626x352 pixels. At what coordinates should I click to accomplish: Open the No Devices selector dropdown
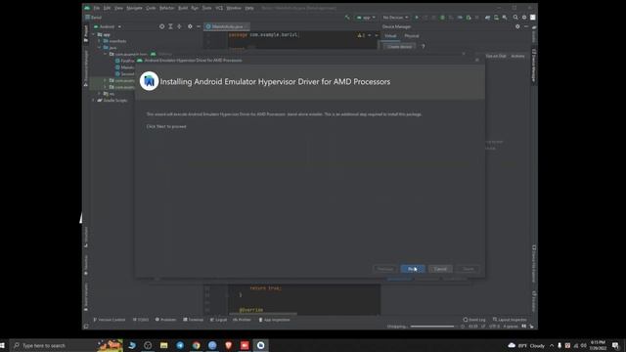pyautogui.click(x=395, y=18)
